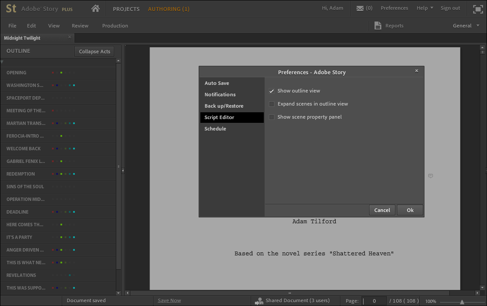Select THIS IS WHAT NE... scene

(58, 263)
